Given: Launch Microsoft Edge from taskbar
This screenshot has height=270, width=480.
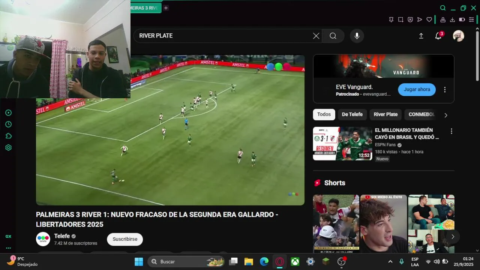Looking at the screenshot, I should (x=264, y=262).
